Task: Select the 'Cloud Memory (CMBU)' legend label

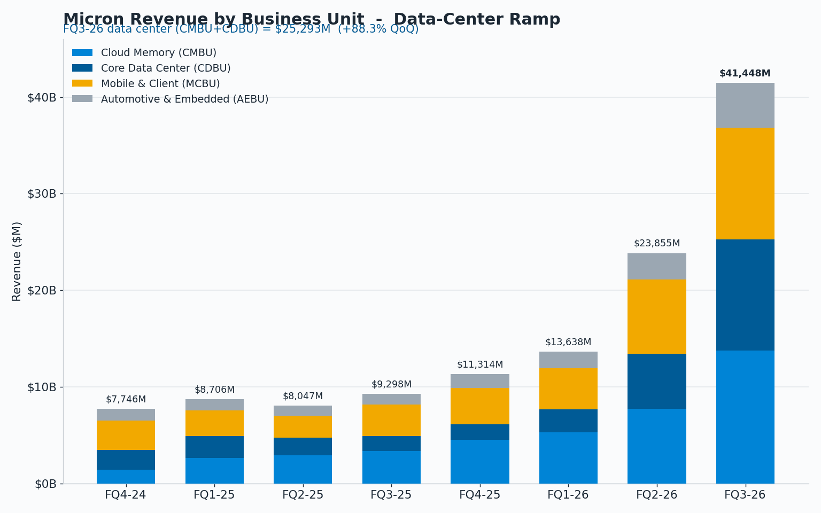Action: [x=159, y=53]
